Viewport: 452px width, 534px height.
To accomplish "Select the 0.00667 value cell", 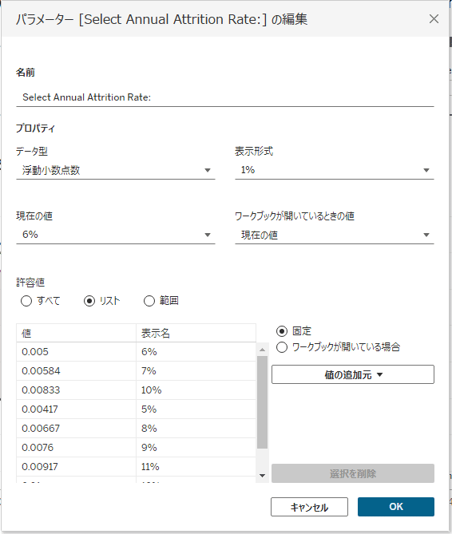I will click(77, 428).
